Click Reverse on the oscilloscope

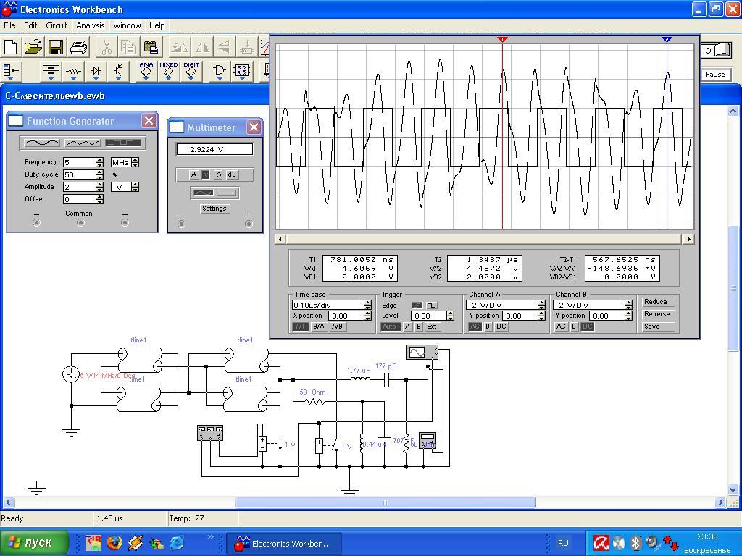pyautogui.click(x=658, y=314)
